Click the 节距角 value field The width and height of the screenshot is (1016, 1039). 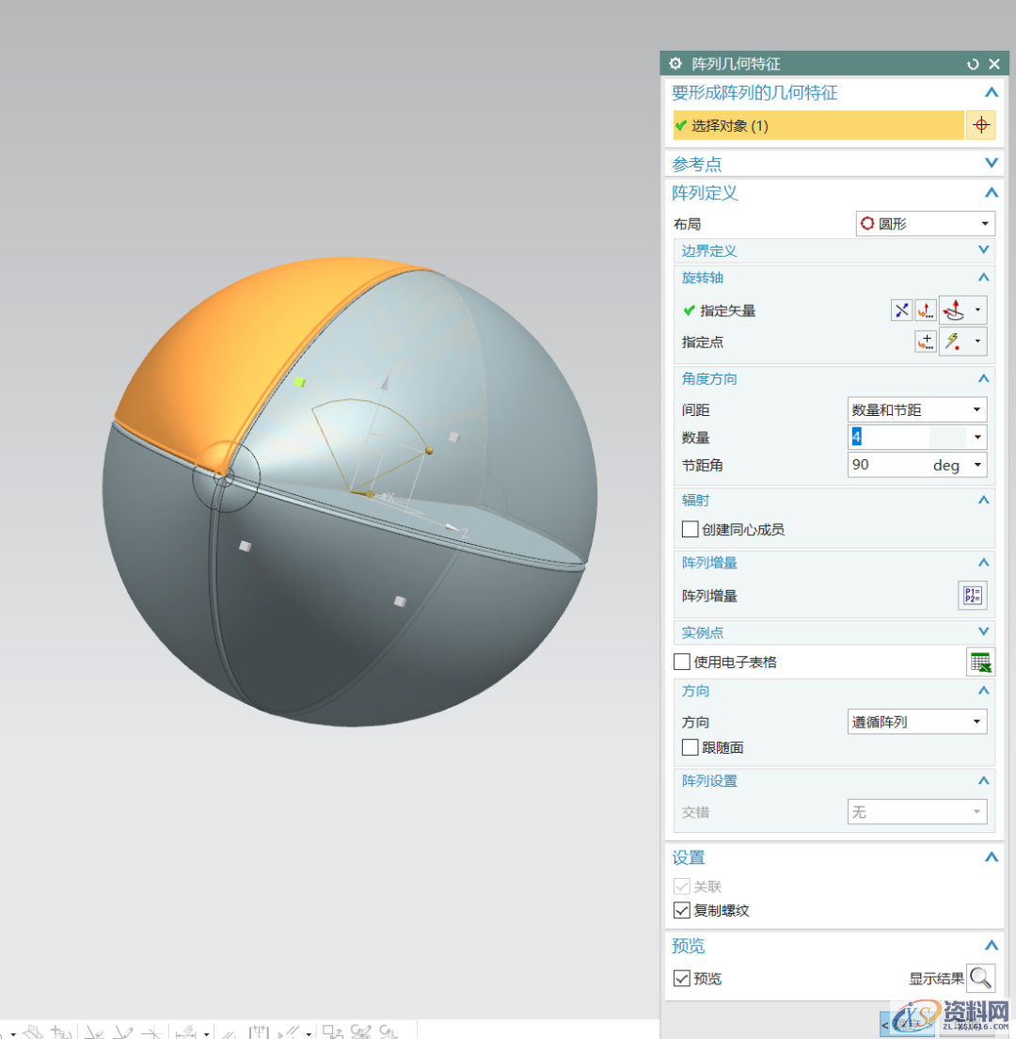884,465
